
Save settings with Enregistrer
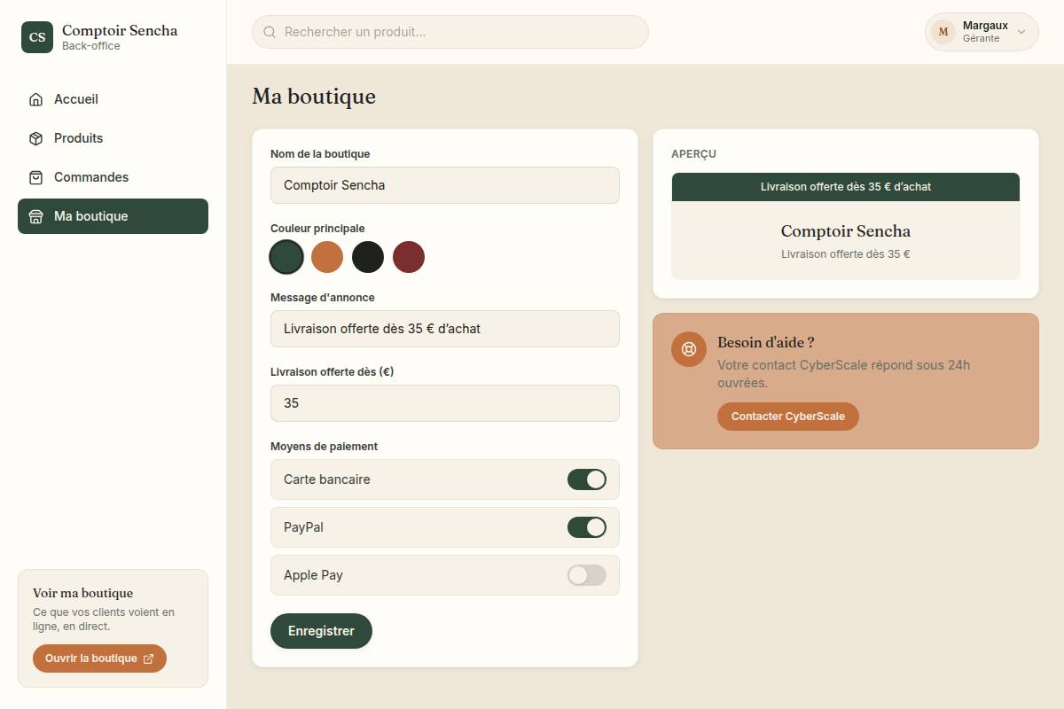pos(321,631)
